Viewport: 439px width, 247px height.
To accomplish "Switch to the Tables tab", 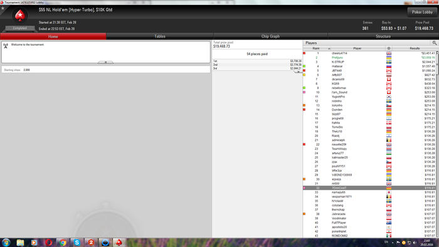I will (x=160, y=36).
